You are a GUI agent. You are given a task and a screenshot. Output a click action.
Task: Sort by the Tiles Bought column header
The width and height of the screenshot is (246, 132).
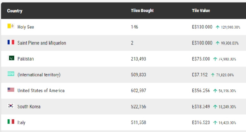click(142, 10)
